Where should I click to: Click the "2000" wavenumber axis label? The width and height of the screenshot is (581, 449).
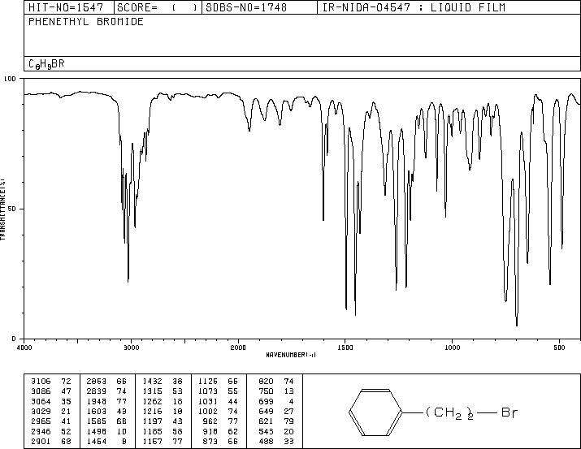[x=238, y=348]
